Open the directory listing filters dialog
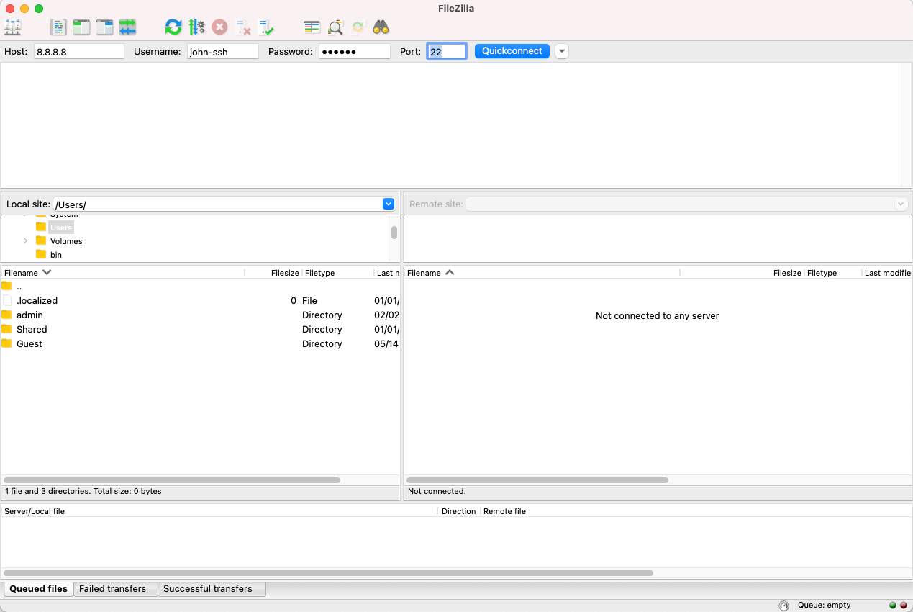 pyautogui.click(x=312, y=27)
